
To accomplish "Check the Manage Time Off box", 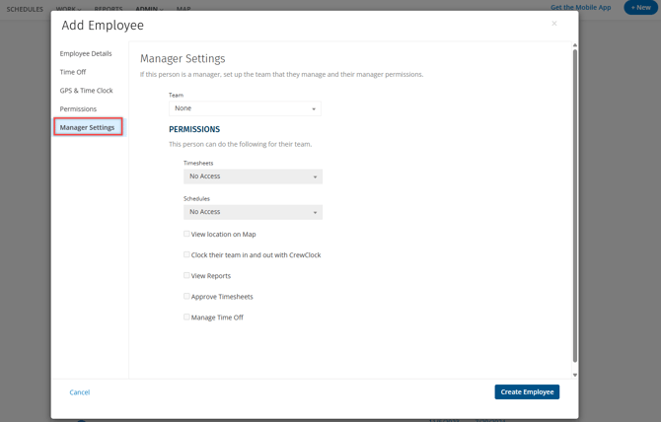I will point(186,317).
